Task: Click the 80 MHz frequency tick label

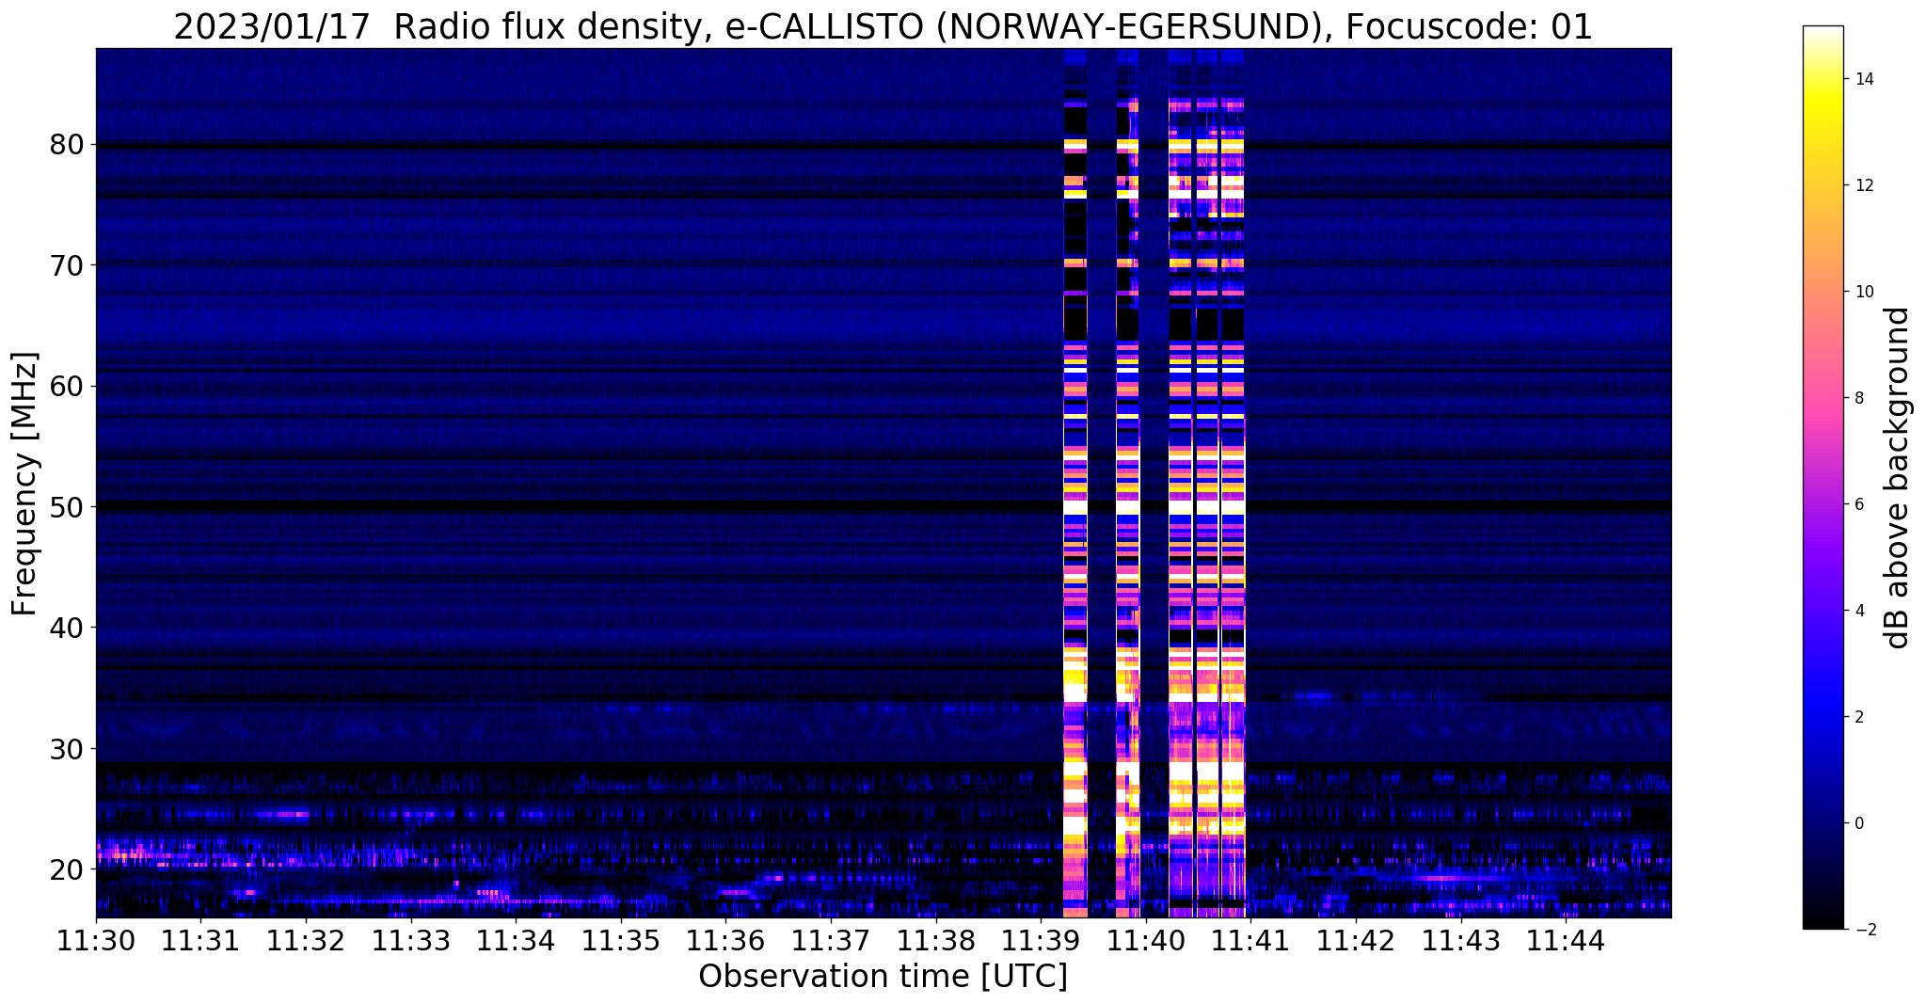Action: tap(67, 145)
